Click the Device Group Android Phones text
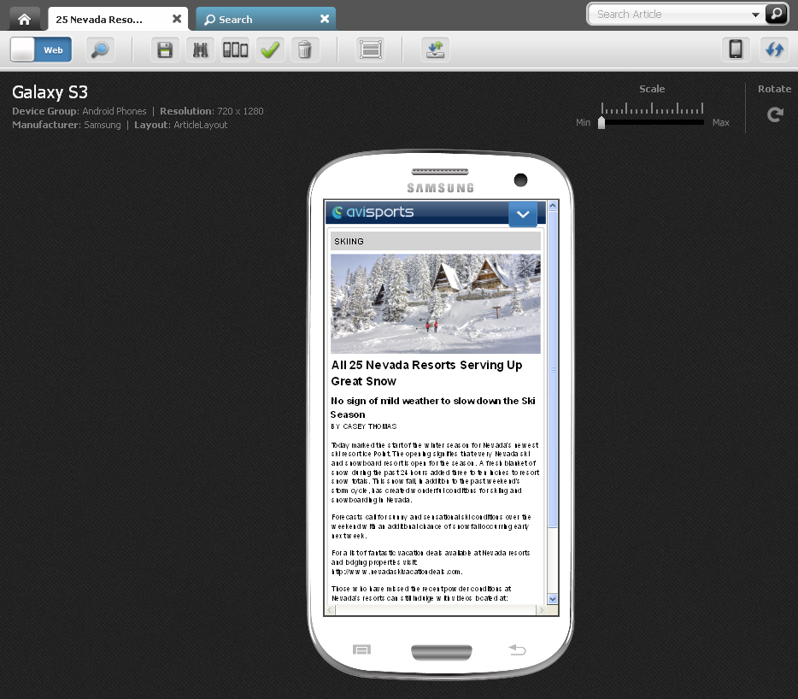798x699 pixels. tap(79, 111)
